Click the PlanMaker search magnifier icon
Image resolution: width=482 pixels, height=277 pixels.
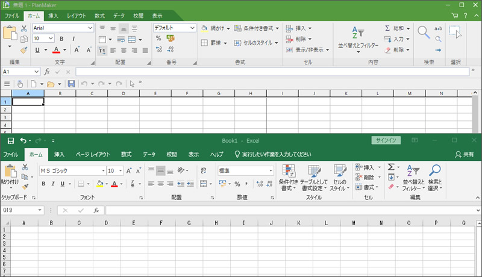424,33
